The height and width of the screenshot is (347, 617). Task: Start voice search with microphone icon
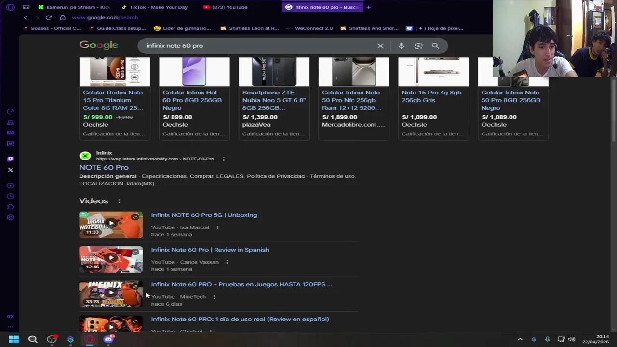coord(401,46)
